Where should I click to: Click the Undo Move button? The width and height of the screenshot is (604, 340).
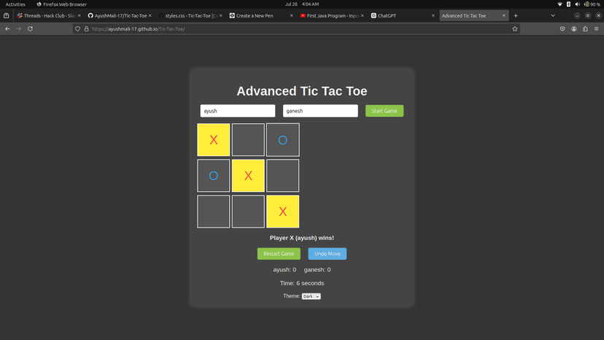point(328,254)
